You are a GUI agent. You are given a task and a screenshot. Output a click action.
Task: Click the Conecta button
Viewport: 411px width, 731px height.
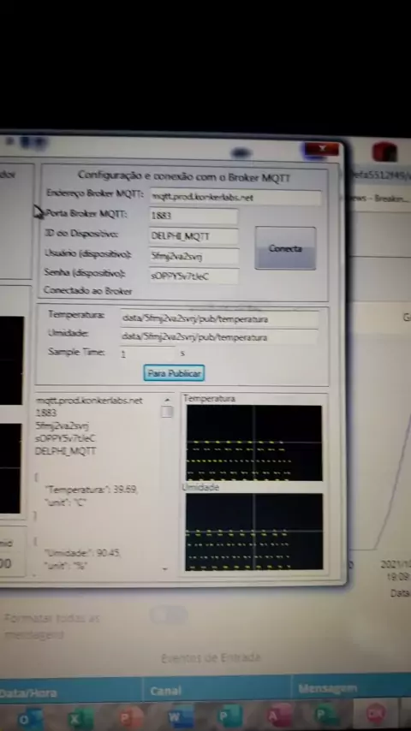(x=285, y=248)
